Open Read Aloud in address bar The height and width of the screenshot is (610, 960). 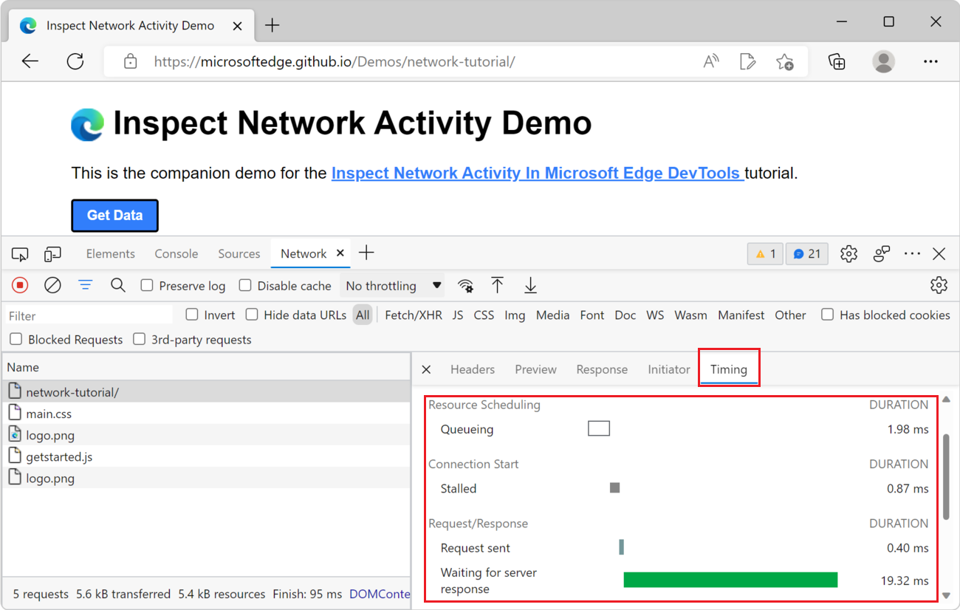[x=711, y=62]
